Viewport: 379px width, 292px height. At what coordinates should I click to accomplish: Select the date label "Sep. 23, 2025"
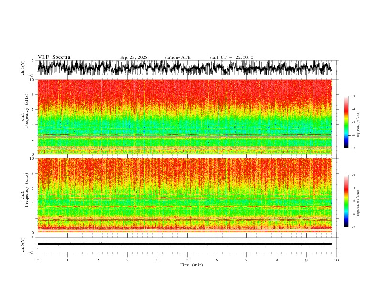click(x=134, y=57)
